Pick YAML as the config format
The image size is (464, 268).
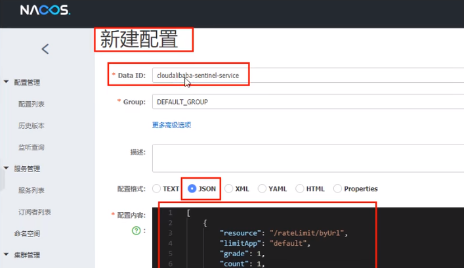point(263,189)
